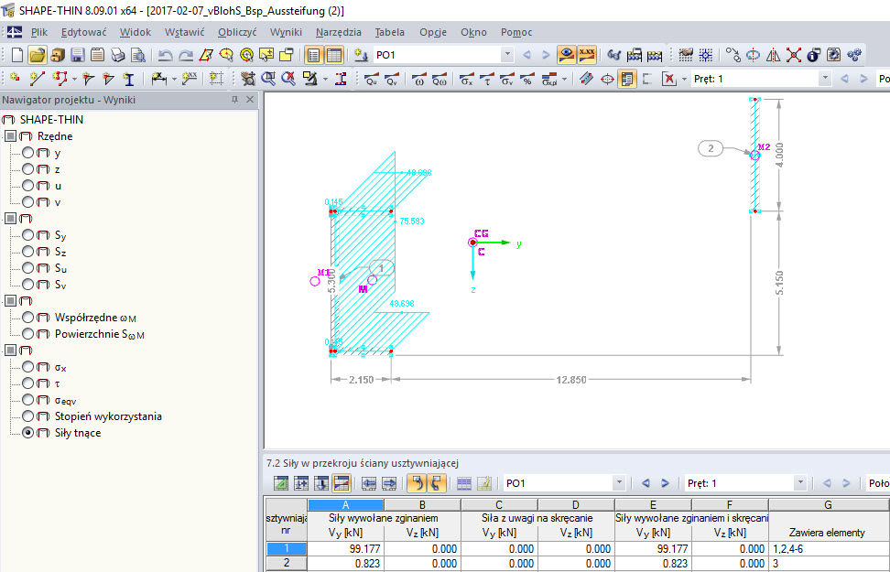The width and height of the screenshot is (890, 572).
Task: Click crosshair target icon in second toolbar
Action: pyautogui.click(x=607, y=79)
